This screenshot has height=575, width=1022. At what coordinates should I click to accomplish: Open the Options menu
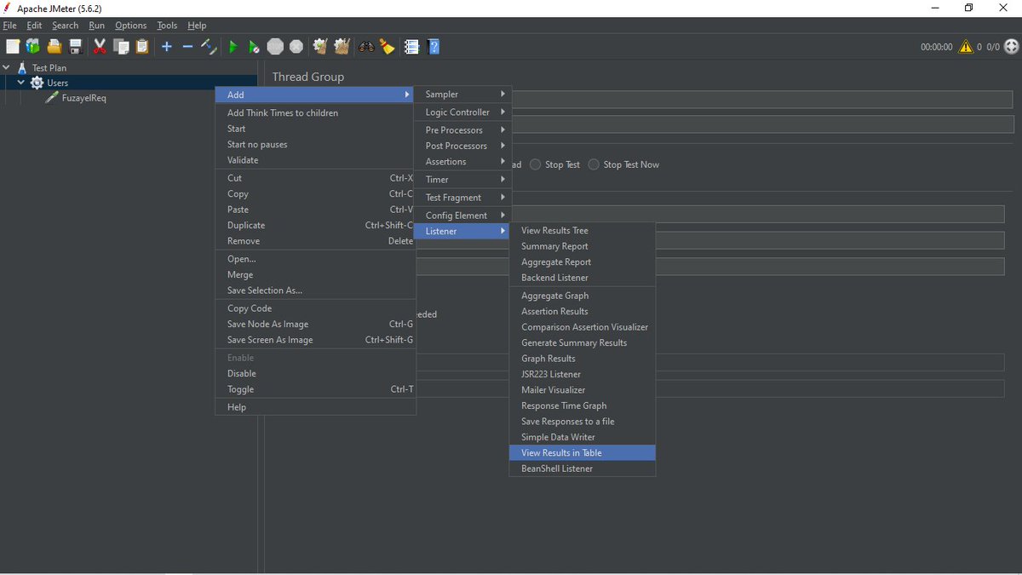tap(130, 25)
